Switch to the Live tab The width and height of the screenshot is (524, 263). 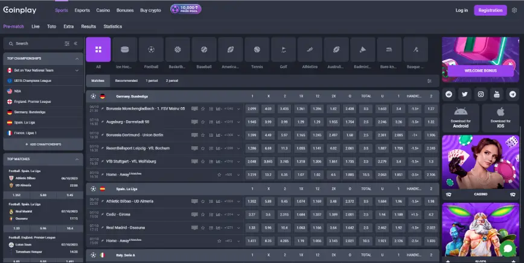coord(36,26)
